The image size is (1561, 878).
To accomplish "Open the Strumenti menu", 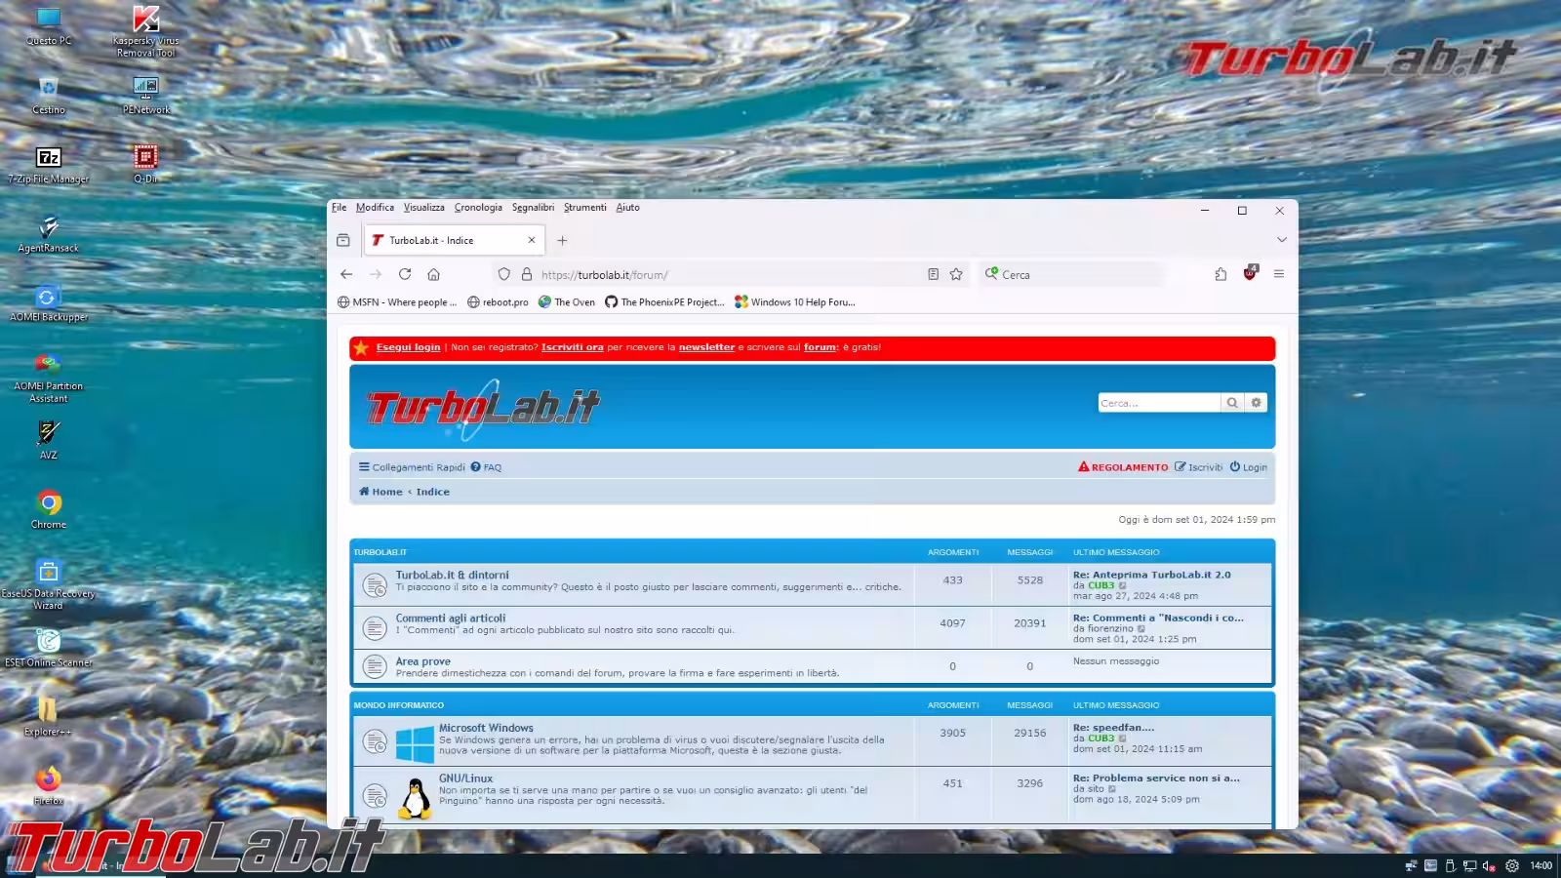I will pyautogui.click(x=585, y=208).
